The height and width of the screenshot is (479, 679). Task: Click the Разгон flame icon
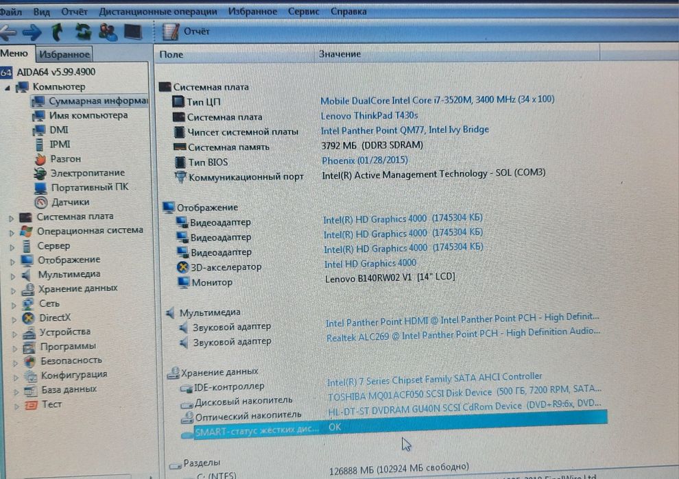tap(40, 159)
